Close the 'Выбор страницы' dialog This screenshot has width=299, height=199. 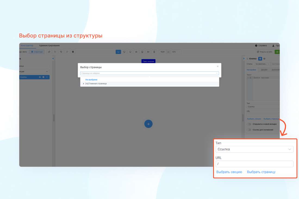pos(217,66)
